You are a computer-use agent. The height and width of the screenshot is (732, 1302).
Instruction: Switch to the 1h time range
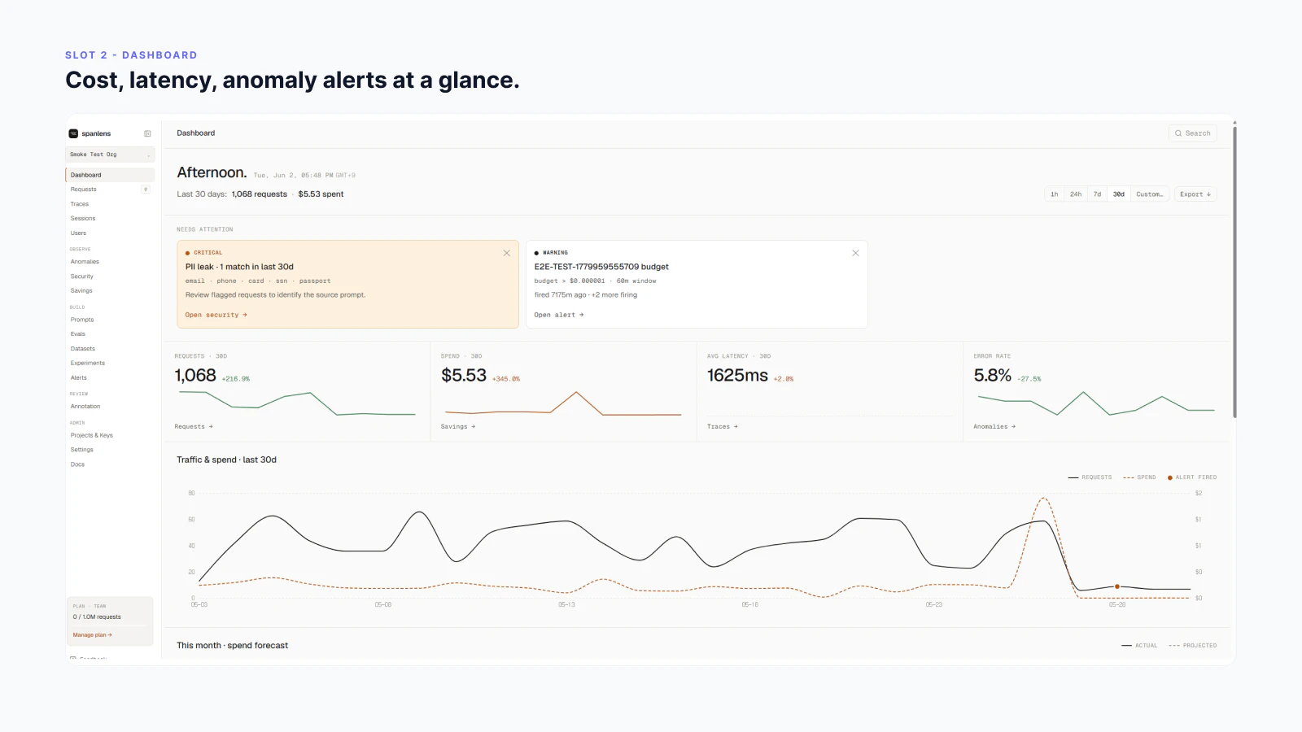point(1054,194)
